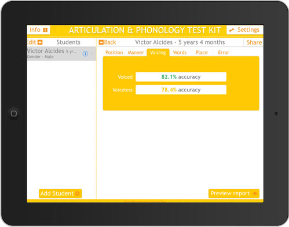Click the 'Articulation & Phonology Test Kit' title

145,30
